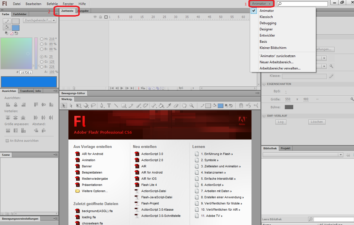Click the delete layer trash icon

(74, 88)
